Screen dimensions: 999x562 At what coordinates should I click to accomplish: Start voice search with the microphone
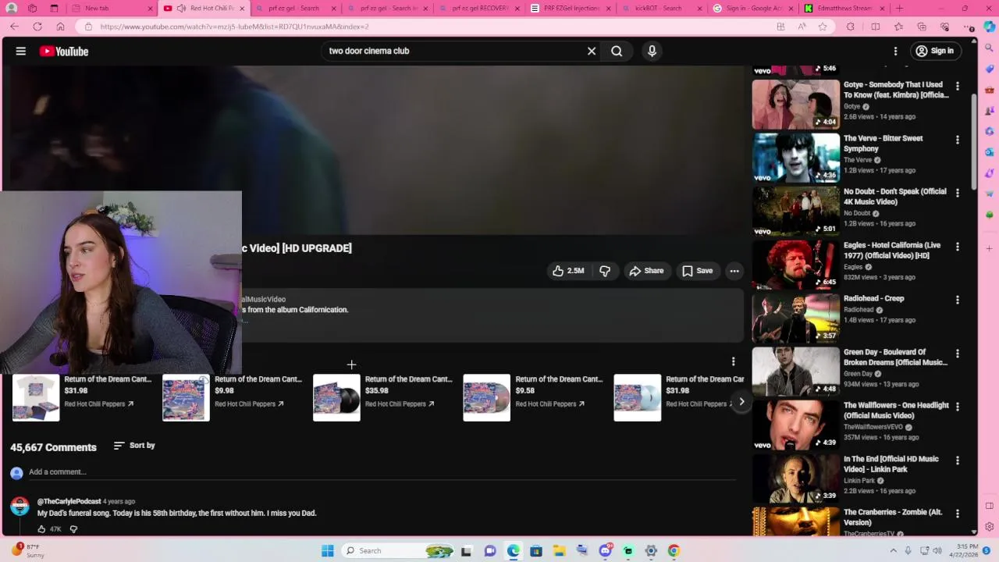(x=652, y=52)
